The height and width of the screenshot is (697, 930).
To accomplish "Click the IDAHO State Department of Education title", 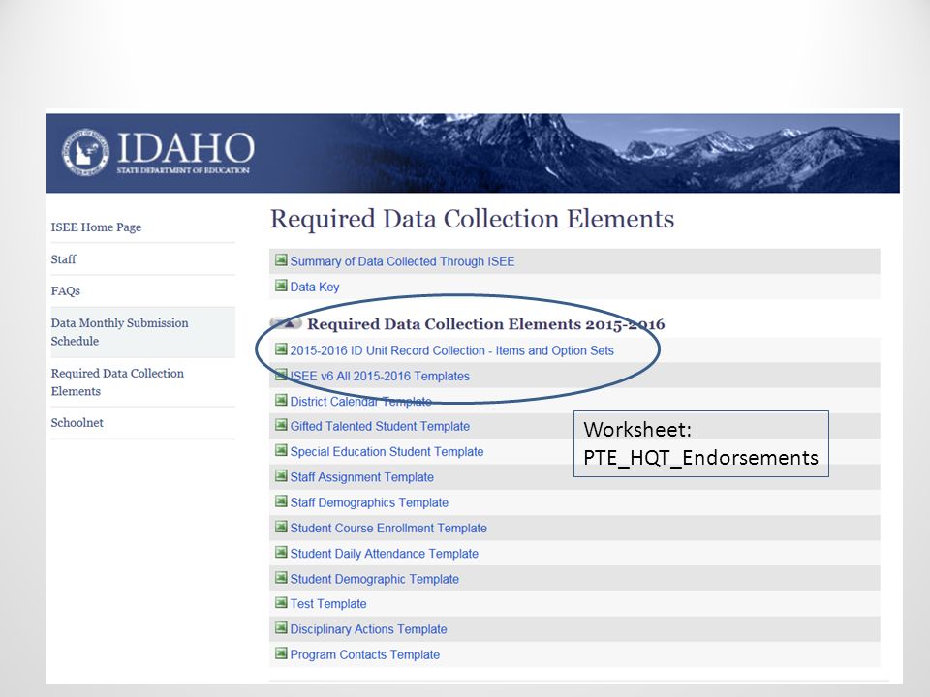I will pyautogui.click(x=185, y=152).
